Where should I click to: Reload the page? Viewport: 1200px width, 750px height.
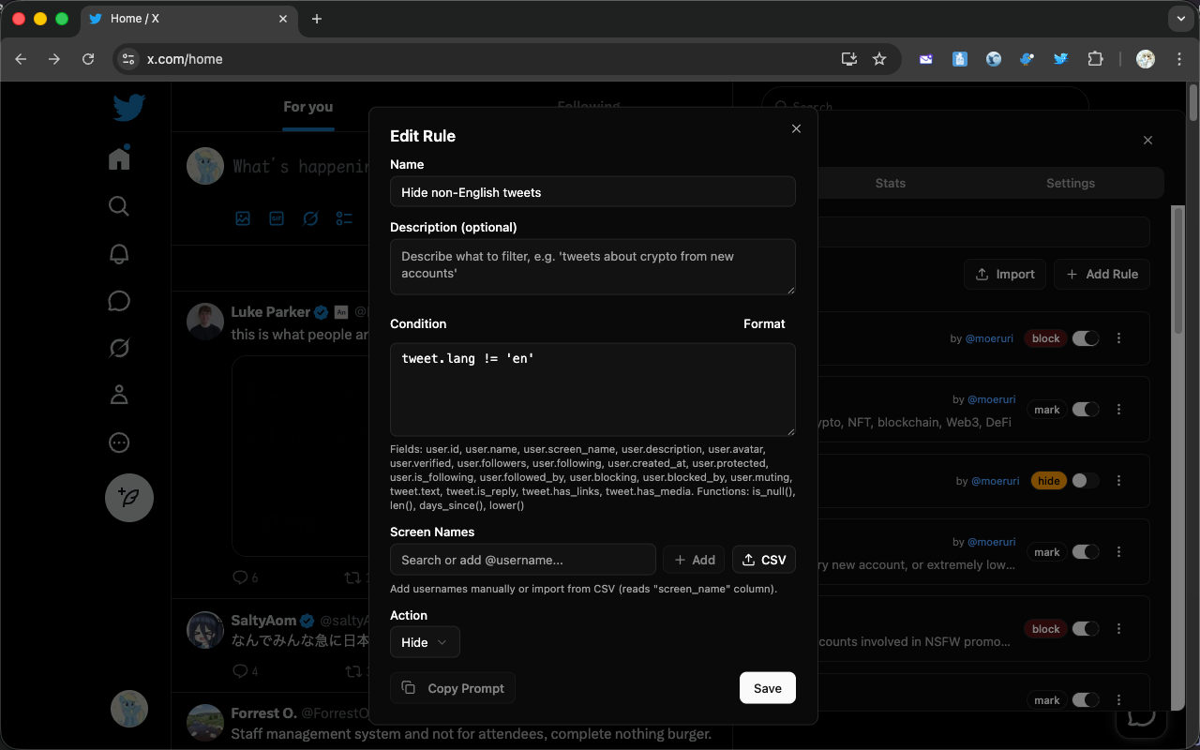tap(88, 59)
